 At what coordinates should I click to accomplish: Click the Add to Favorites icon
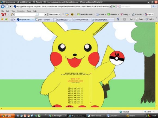[7, 19]
